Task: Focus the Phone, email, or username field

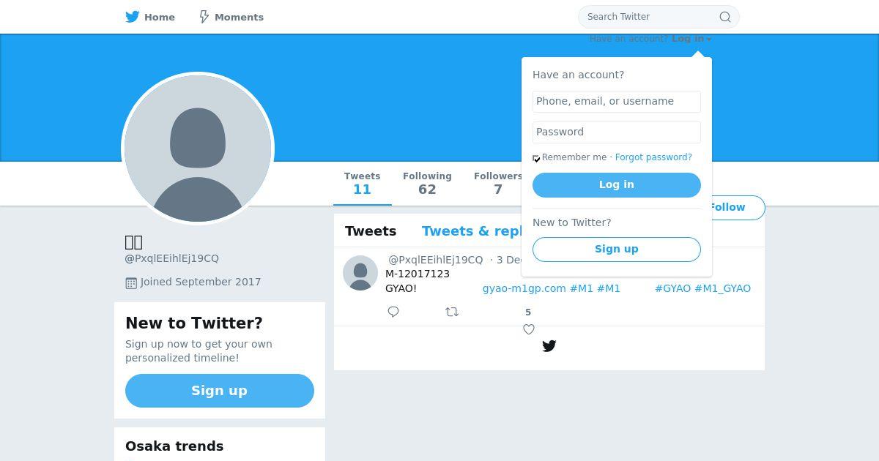Action: point(617,102)
